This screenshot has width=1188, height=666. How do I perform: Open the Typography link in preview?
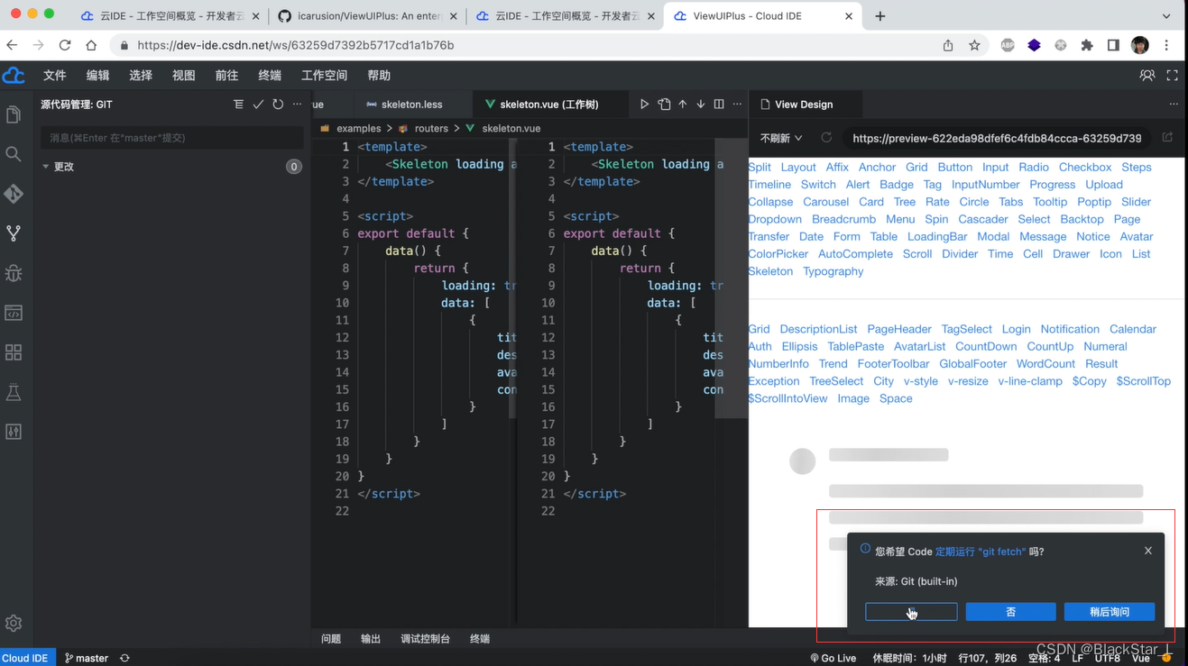pyautogui.click(x=833, y=271)
